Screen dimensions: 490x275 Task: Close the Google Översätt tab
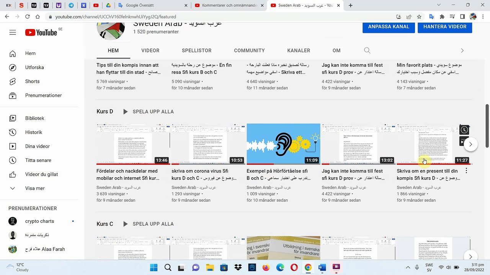pos(186,5)
